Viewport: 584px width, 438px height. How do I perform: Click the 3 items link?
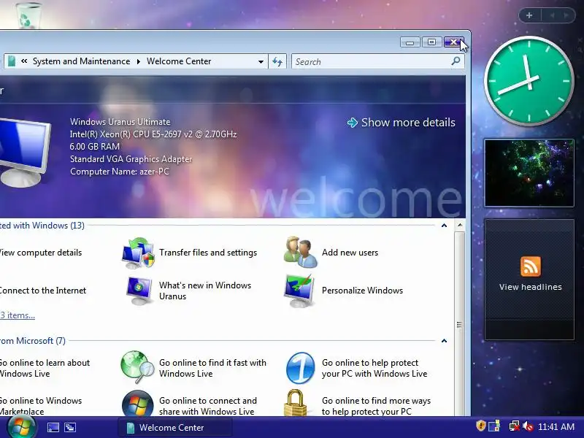click(x=18, y=315)
